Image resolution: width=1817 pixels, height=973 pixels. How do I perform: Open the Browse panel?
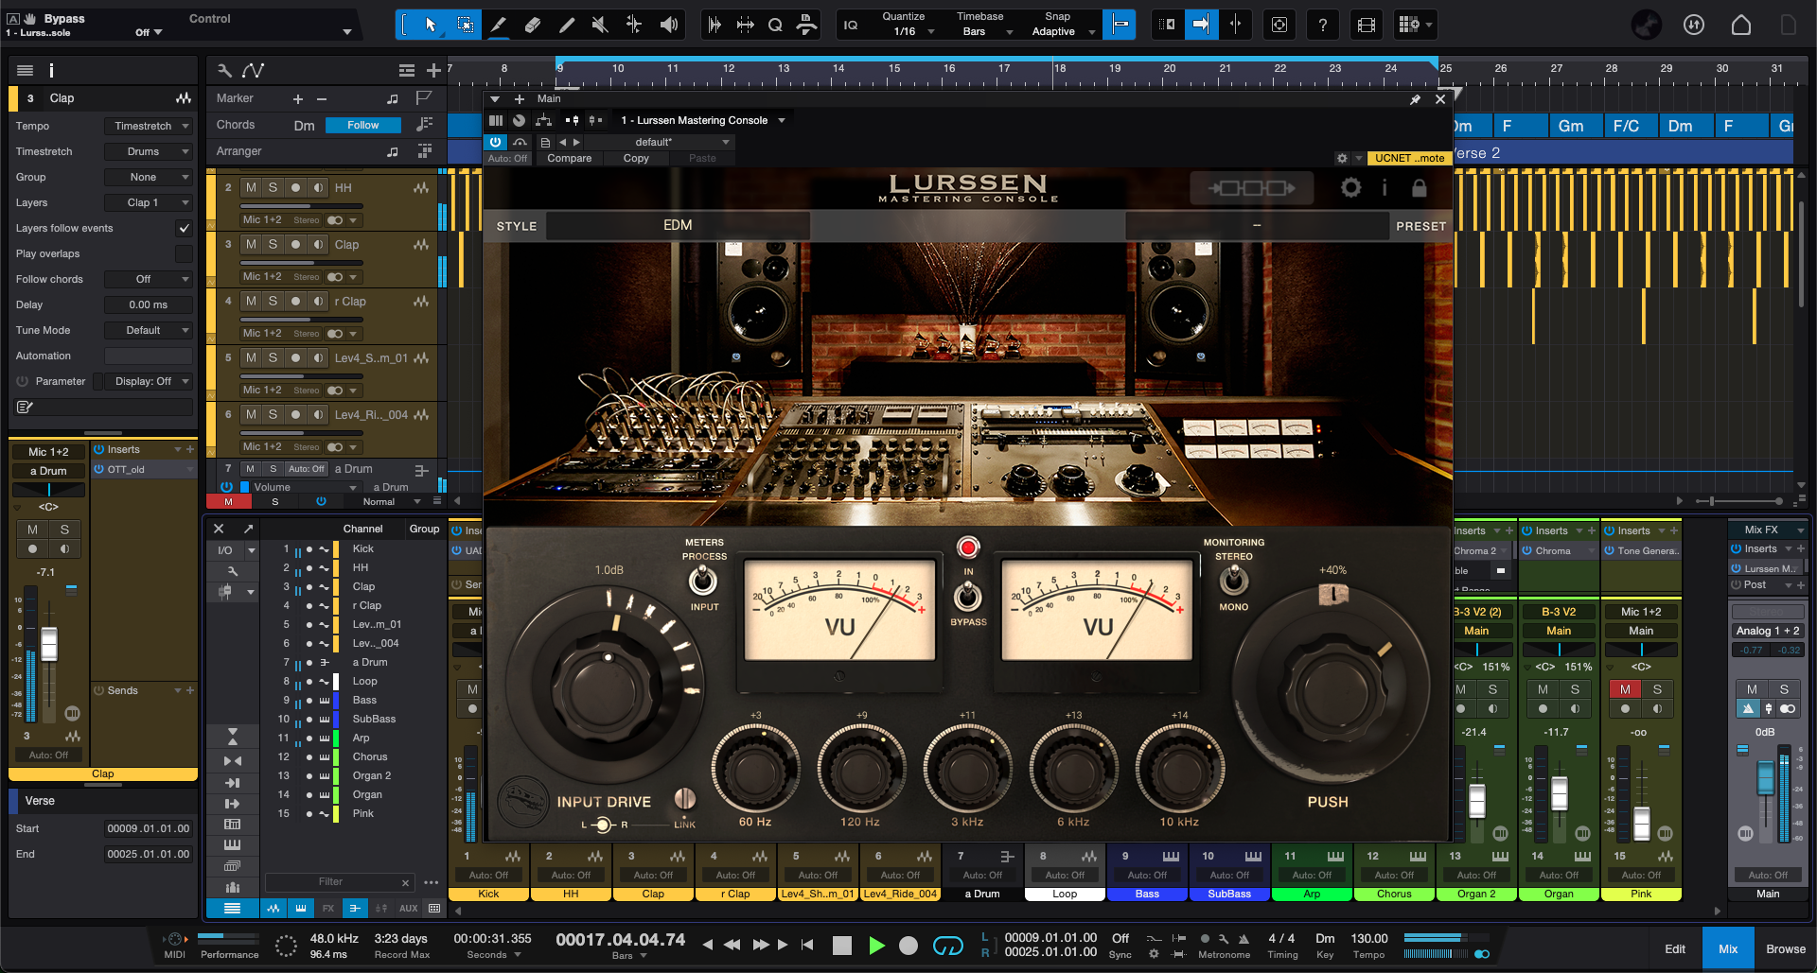click(1785, 948)
